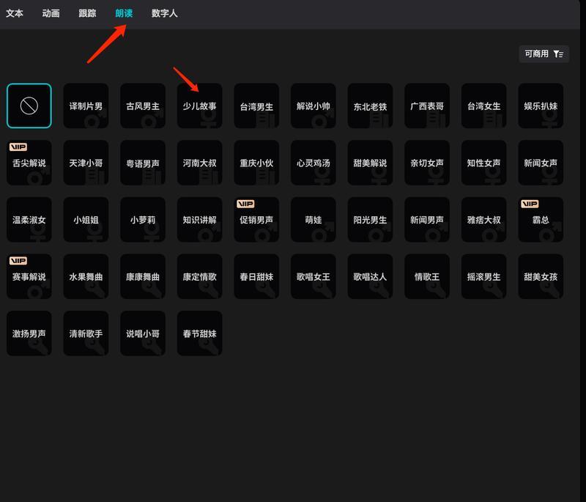
Task: Go to the 数字人 tab
Action: (x=164, y=13)
